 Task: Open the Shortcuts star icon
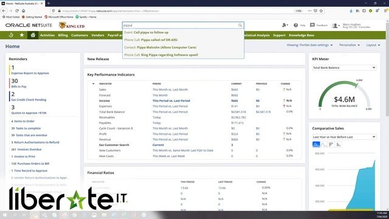(22, 35)
